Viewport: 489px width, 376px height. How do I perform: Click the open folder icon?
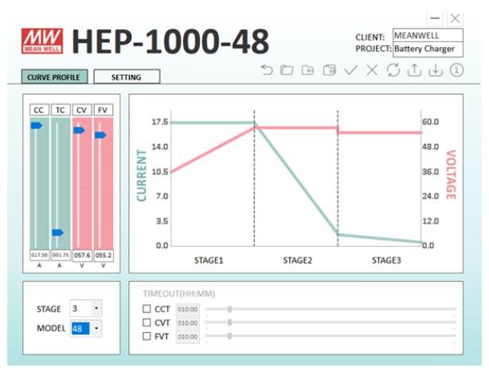pyautogui.click(x=287, y=70)
